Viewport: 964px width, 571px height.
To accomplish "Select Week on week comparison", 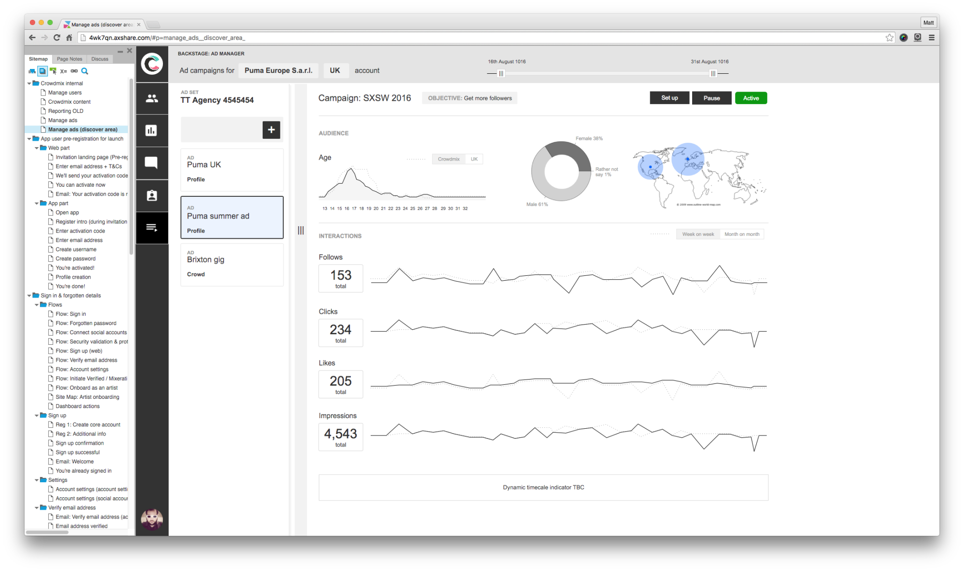I will coord(698,234).
